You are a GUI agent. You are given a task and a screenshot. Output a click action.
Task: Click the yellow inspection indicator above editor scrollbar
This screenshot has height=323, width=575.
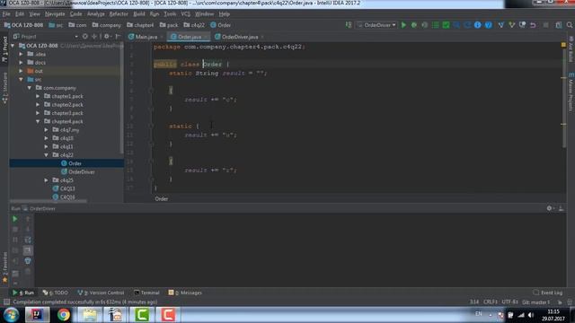563,45
